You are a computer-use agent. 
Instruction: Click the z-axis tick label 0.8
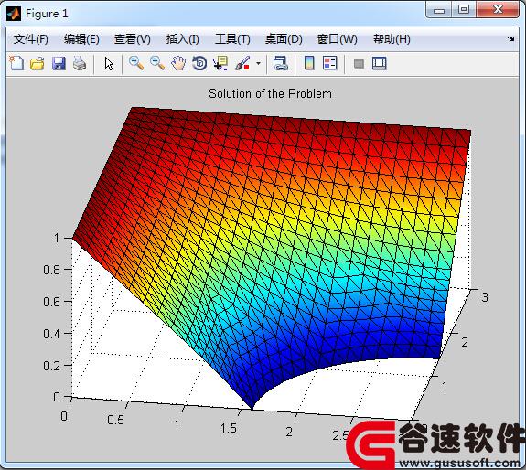point(51,270)
